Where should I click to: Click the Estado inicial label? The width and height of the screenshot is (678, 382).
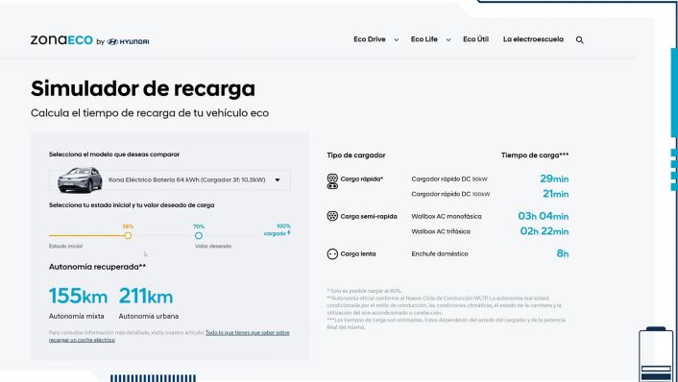65,246
